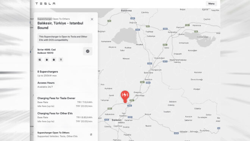Click Mustafakemalpaşa label on the map
The image size is (250, 141).
(178, 60)
